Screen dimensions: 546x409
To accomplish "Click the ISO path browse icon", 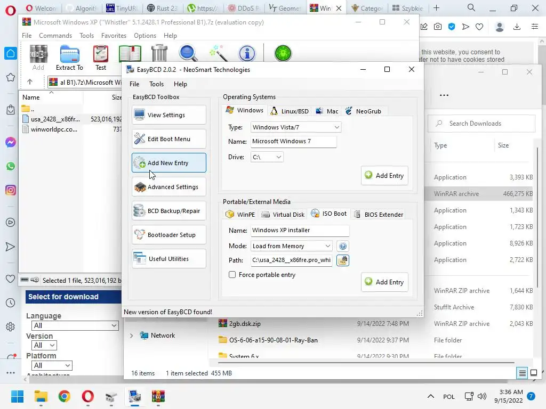I will (343, 260).
